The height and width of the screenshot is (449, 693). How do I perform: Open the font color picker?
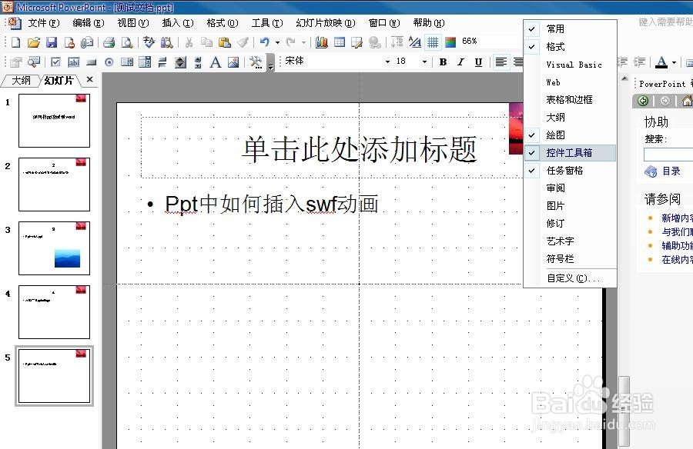pyautogui.click(x=664, y=62)
